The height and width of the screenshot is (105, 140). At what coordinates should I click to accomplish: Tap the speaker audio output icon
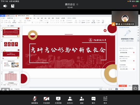[x=5, y=6]
